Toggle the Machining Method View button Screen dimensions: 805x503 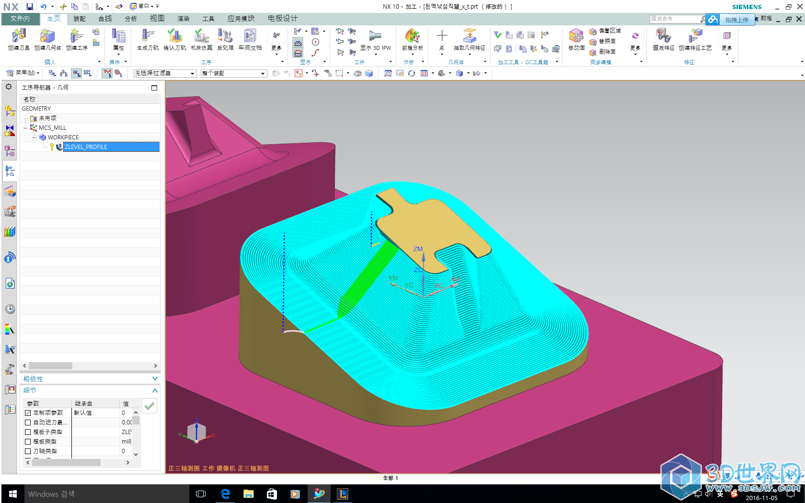click(88, 73)
